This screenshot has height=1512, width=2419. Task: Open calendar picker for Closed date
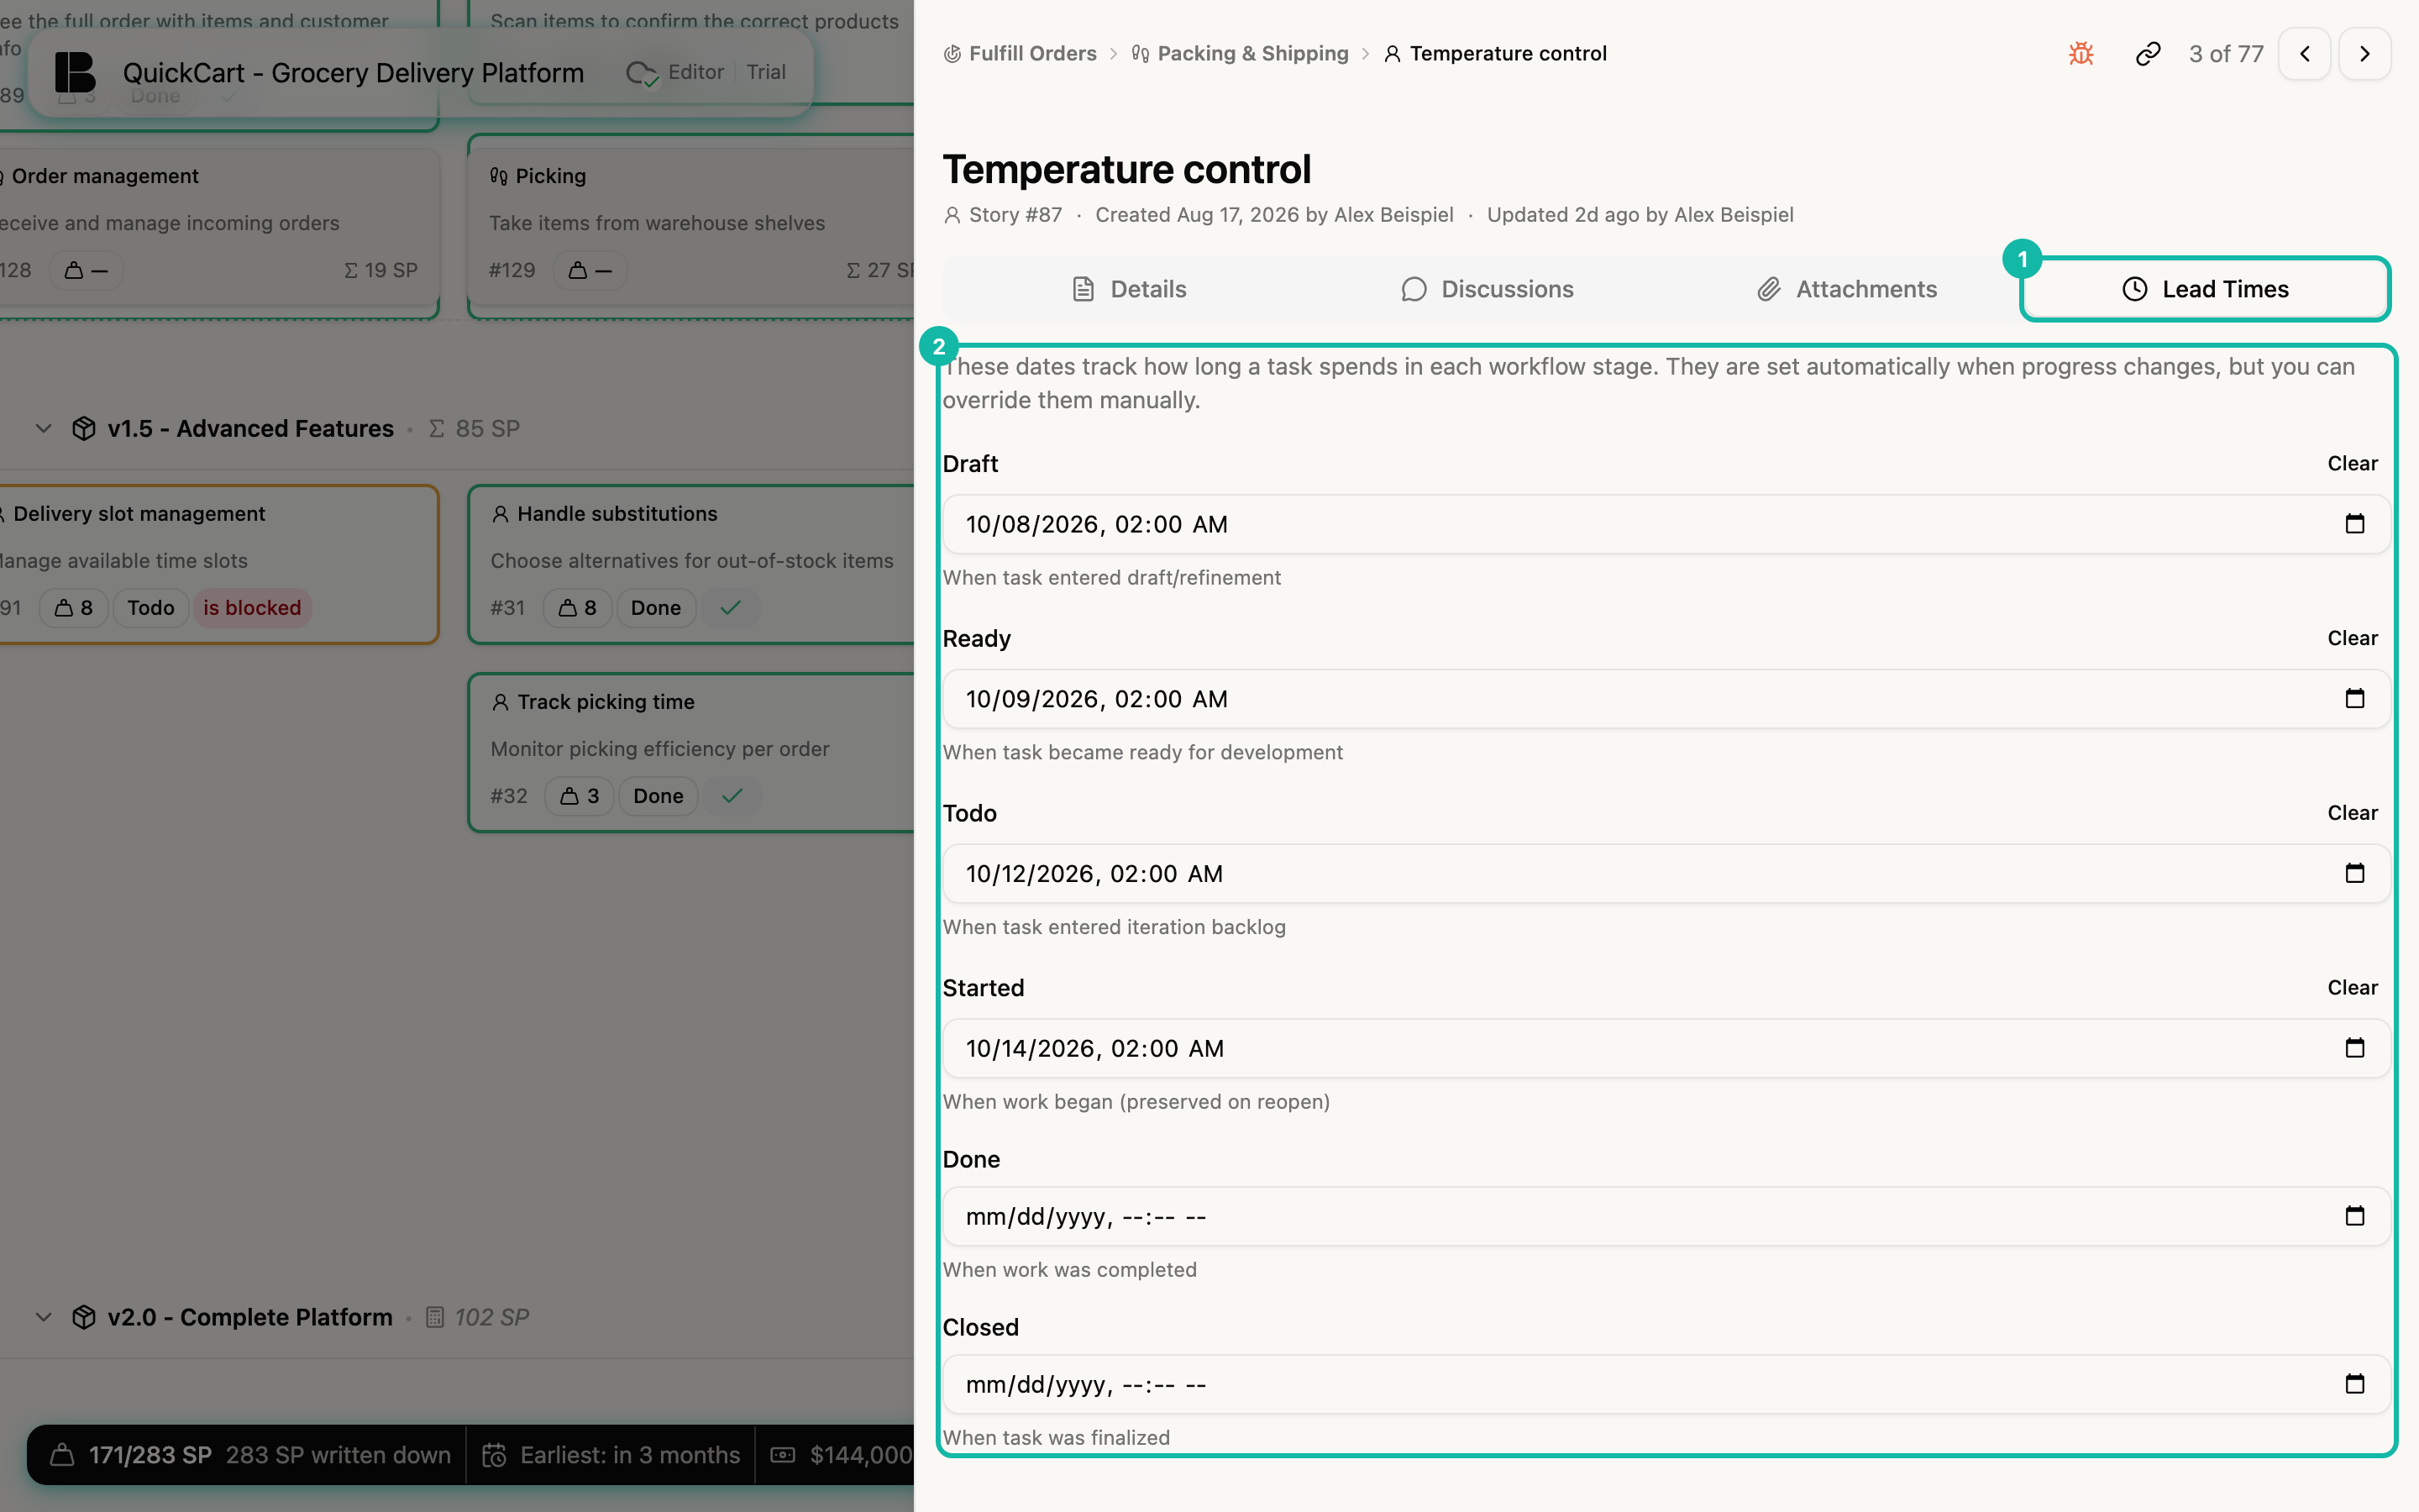point(2355,1384)
